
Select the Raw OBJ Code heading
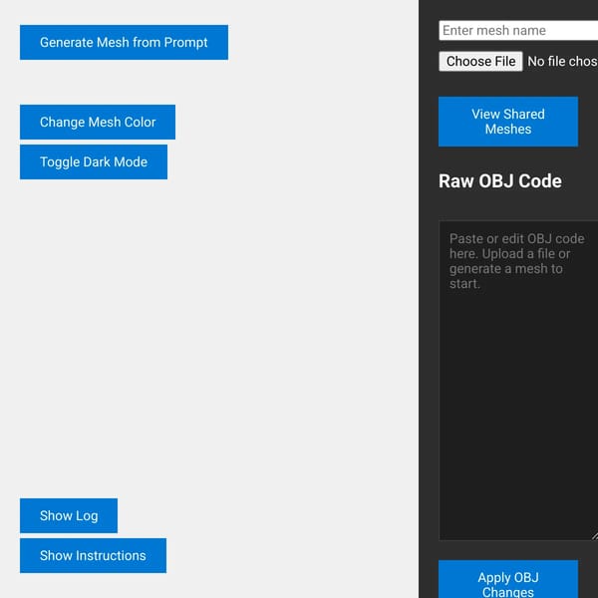(x=500, y=181)
